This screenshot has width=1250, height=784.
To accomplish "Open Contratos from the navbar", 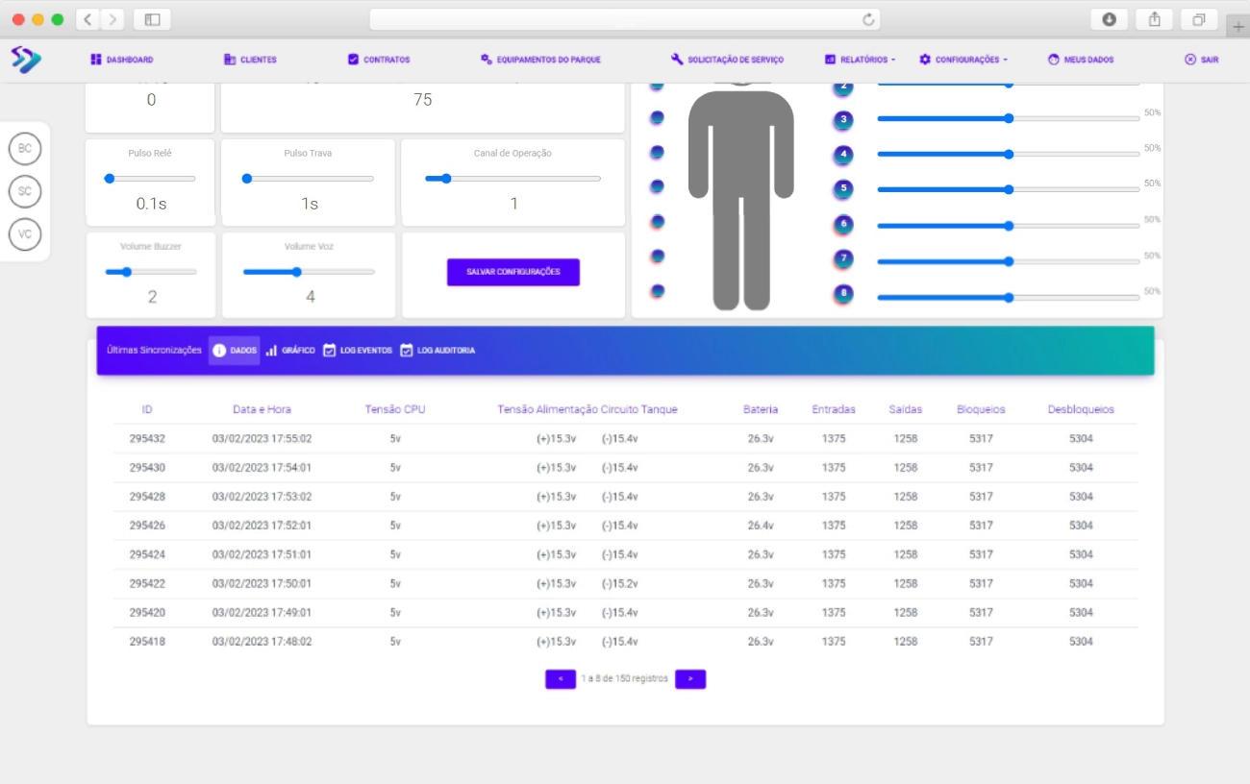I will 379,60.
